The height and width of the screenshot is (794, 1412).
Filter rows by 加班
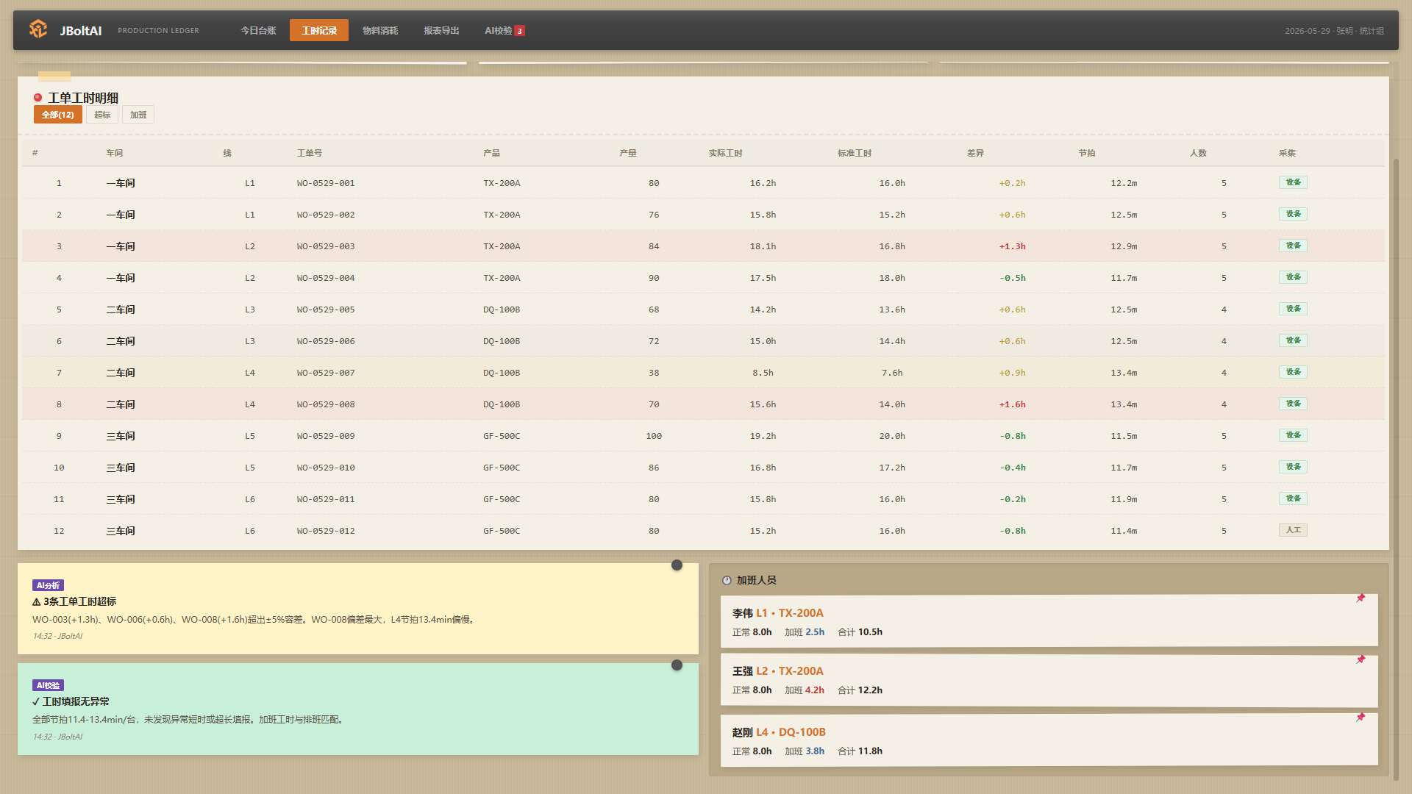point(138,115)
